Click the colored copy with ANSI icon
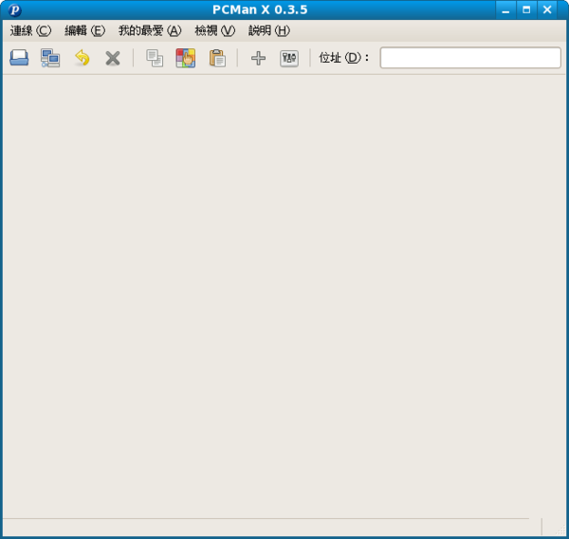 pyautogui.click(x=186, y=58)
